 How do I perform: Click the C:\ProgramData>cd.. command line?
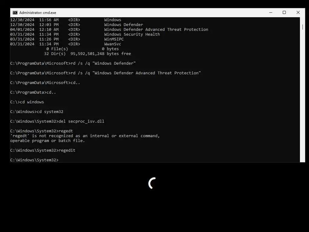click(x=33, y=92)
